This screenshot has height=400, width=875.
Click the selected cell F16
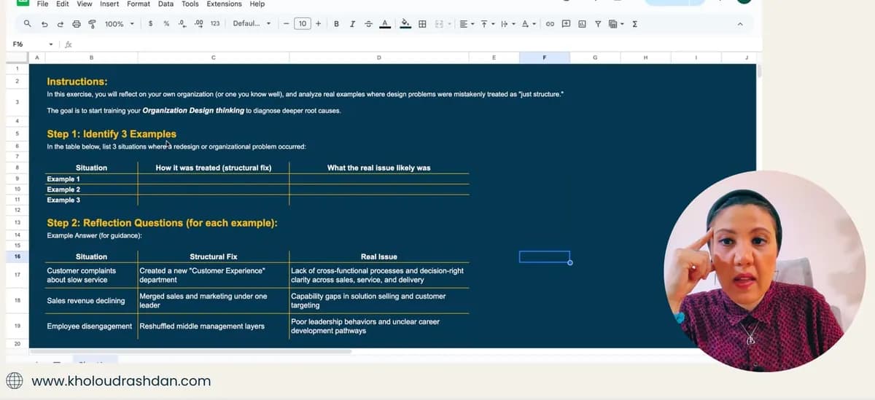545,256
